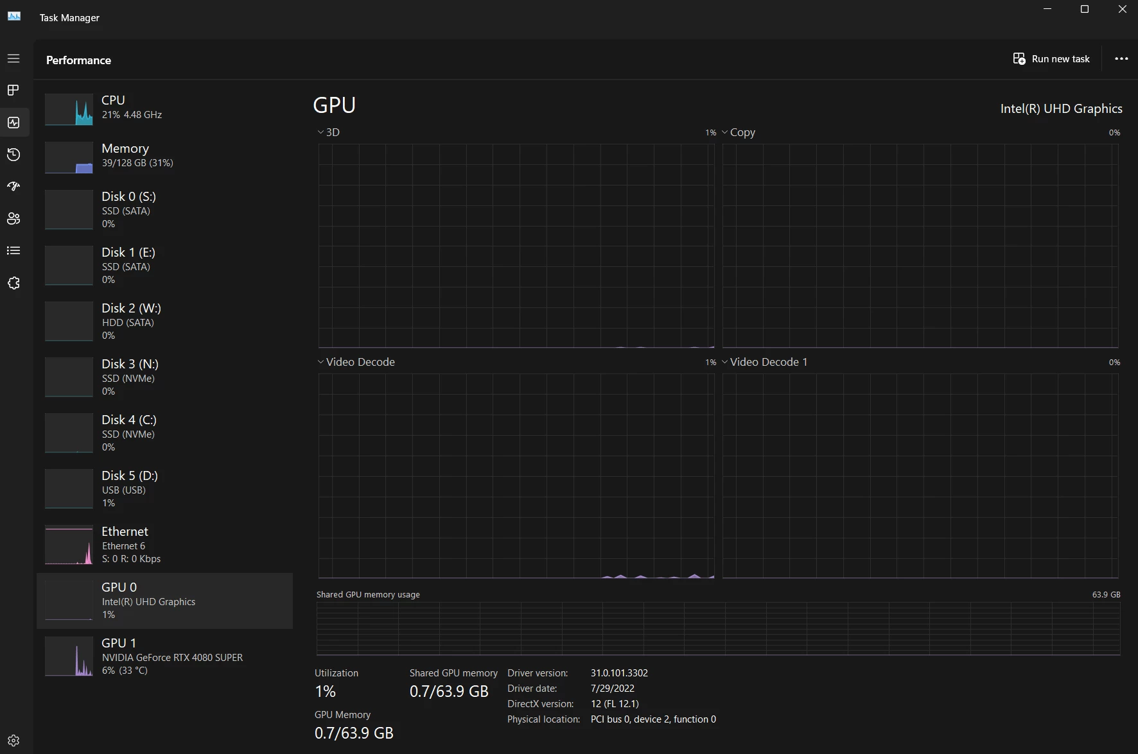Select Disk 5 (D:) USB entry

164,489
